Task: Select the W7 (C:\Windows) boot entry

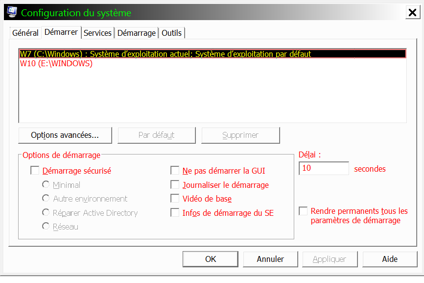Action: [212, 54]
